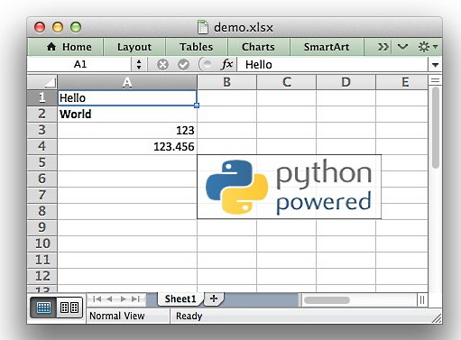Grab the fill handle of cell A1
The image size is (461, 340).
pos(197,106)
